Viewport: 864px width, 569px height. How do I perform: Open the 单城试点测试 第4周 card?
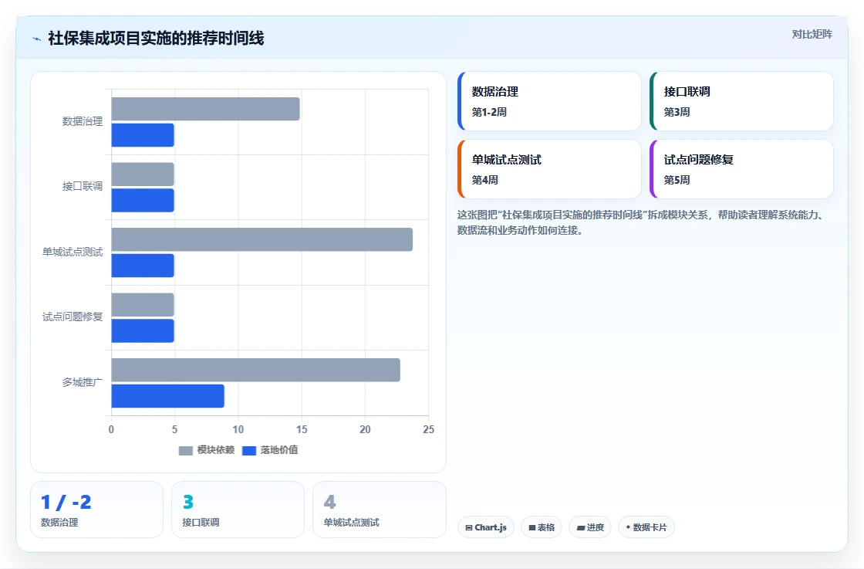(549, 169)
